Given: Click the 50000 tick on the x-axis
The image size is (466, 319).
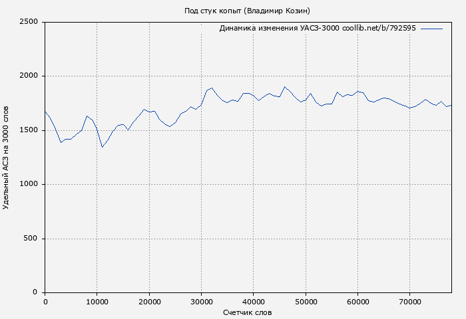Looking at the screenshot, I should 306,302.
